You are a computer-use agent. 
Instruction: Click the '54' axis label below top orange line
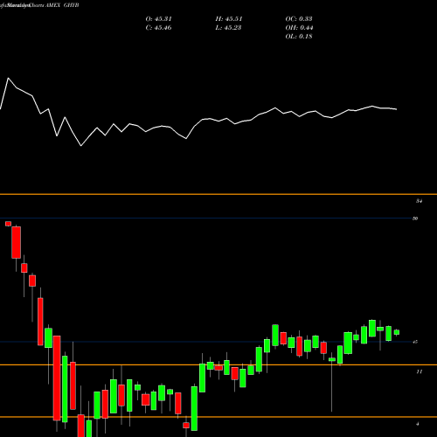point(419,201)
